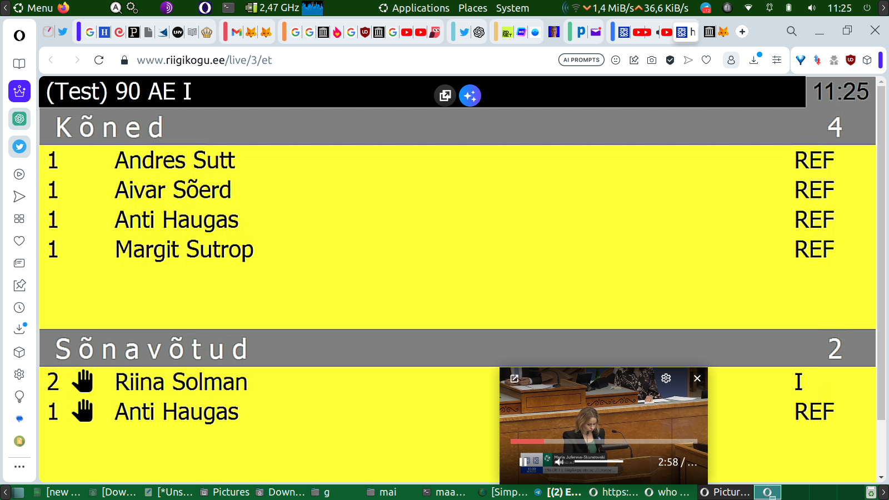
Task: Open My Flow in the sidebar
Action: 19,197
